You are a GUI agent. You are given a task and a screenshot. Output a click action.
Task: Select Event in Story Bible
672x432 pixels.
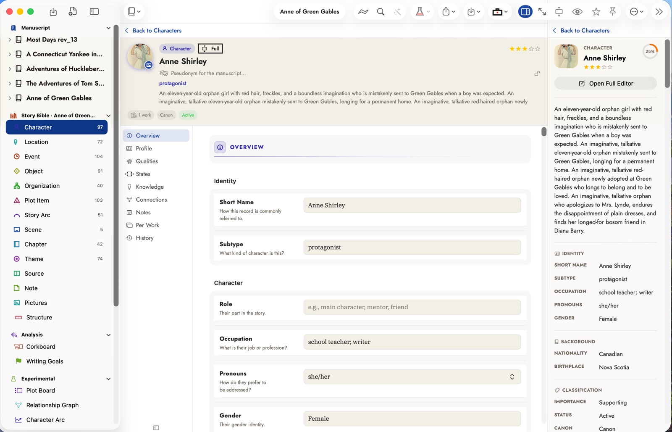(57, 156)
